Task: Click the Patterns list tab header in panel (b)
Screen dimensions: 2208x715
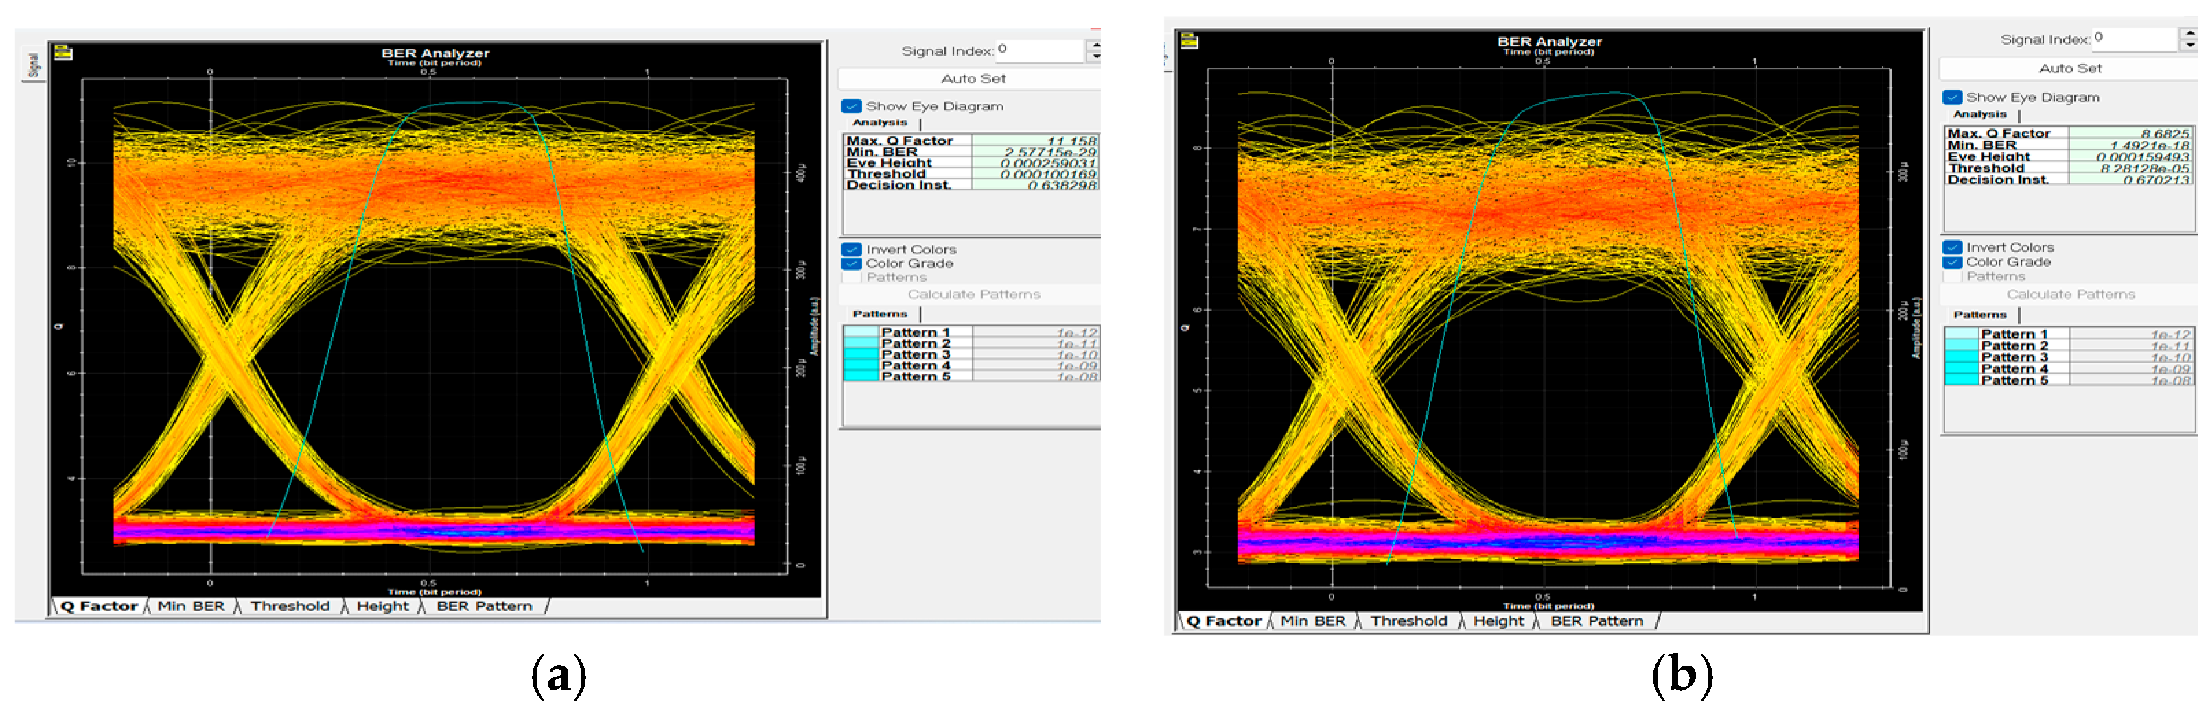Action: (1980, 315)
